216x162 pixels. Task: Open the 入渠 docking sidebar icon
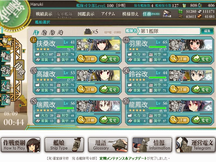point(6,85)
